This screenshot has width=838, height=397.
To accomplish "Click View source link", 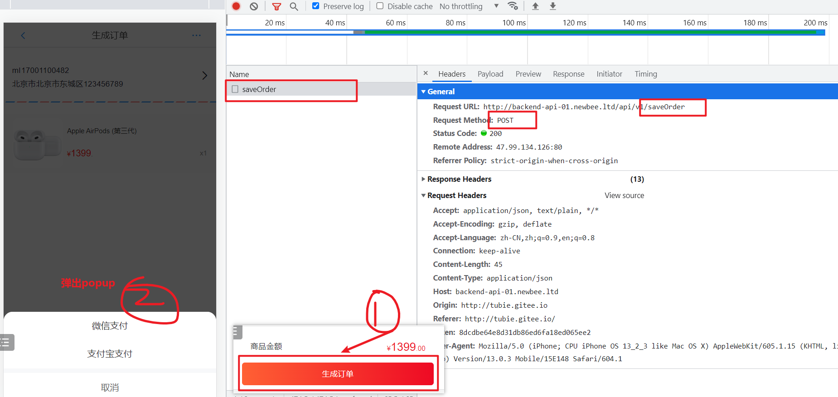I will coord(624,195).
